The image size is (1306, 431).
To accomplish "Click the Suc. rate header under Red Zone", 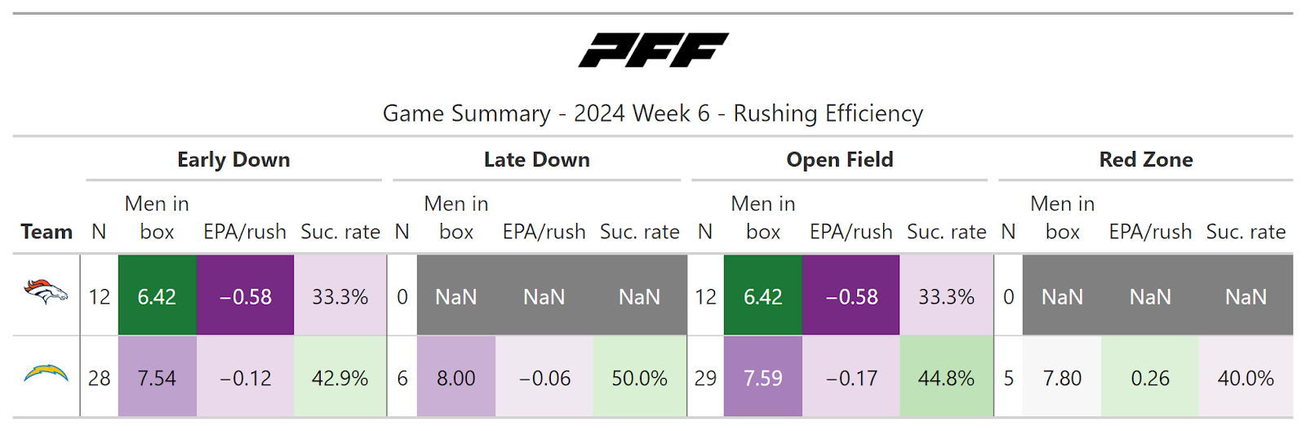I will 1246,232.
